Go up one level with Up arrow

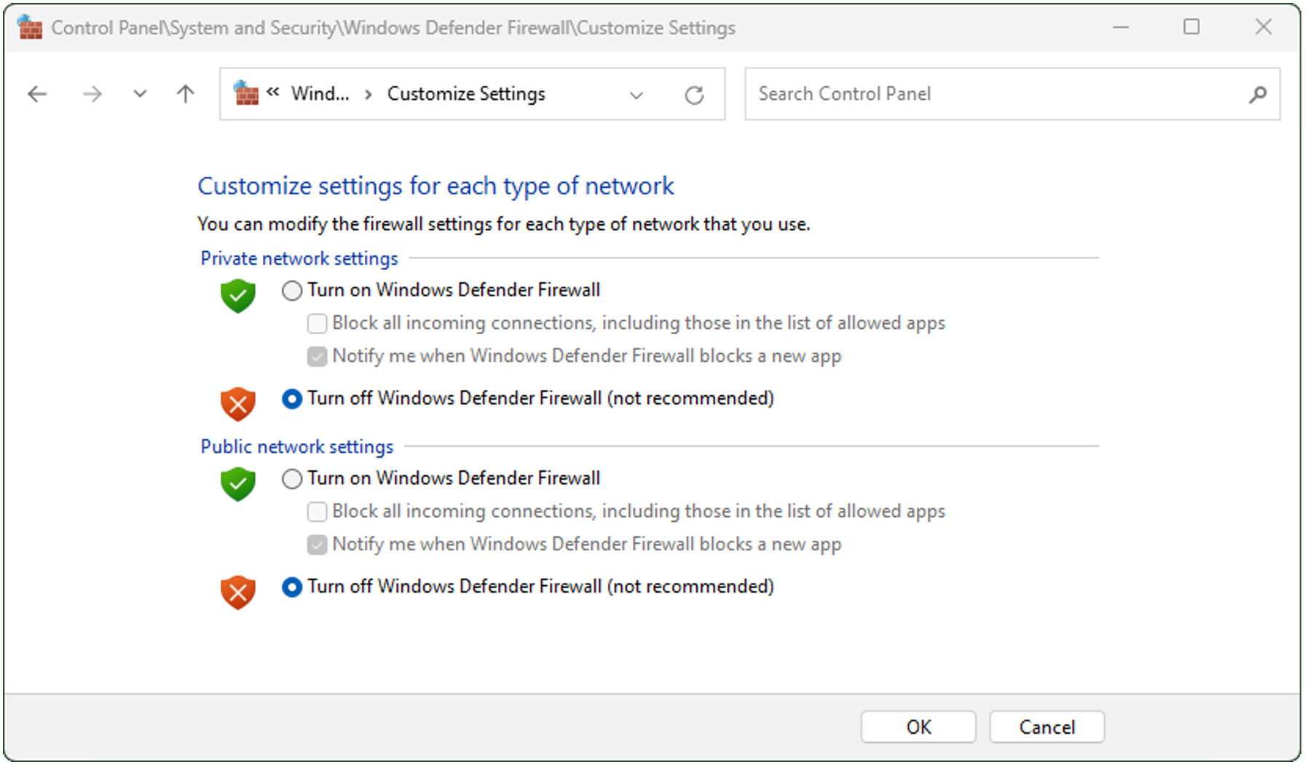pos(186,94)
